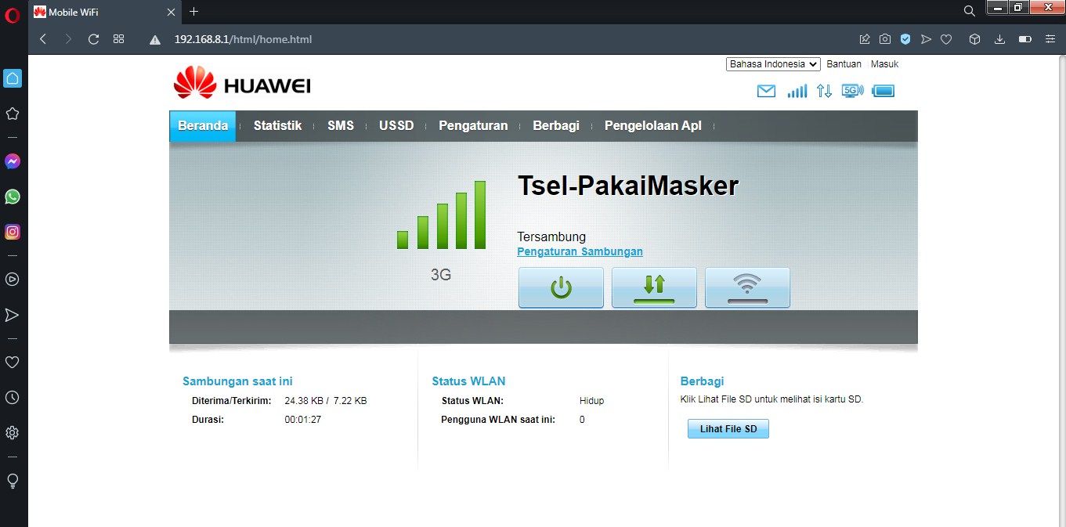The height and width of the screenshot is (527, 1066).
Task: Open the sidebar heart Pinboards icon
Action: tap(13, 362)
